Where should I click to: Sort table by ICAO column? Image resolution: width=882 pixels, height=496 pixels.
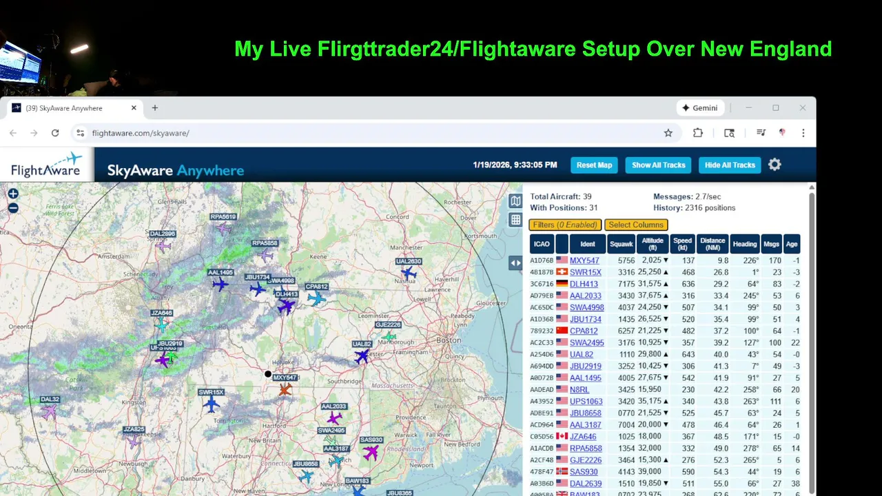542,244
